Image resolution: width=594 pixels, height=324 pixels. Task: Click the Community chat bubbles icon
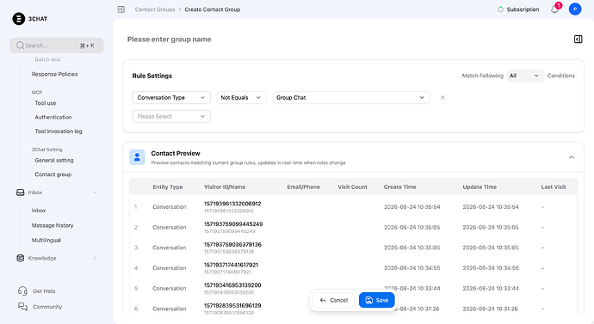point(22,307)
